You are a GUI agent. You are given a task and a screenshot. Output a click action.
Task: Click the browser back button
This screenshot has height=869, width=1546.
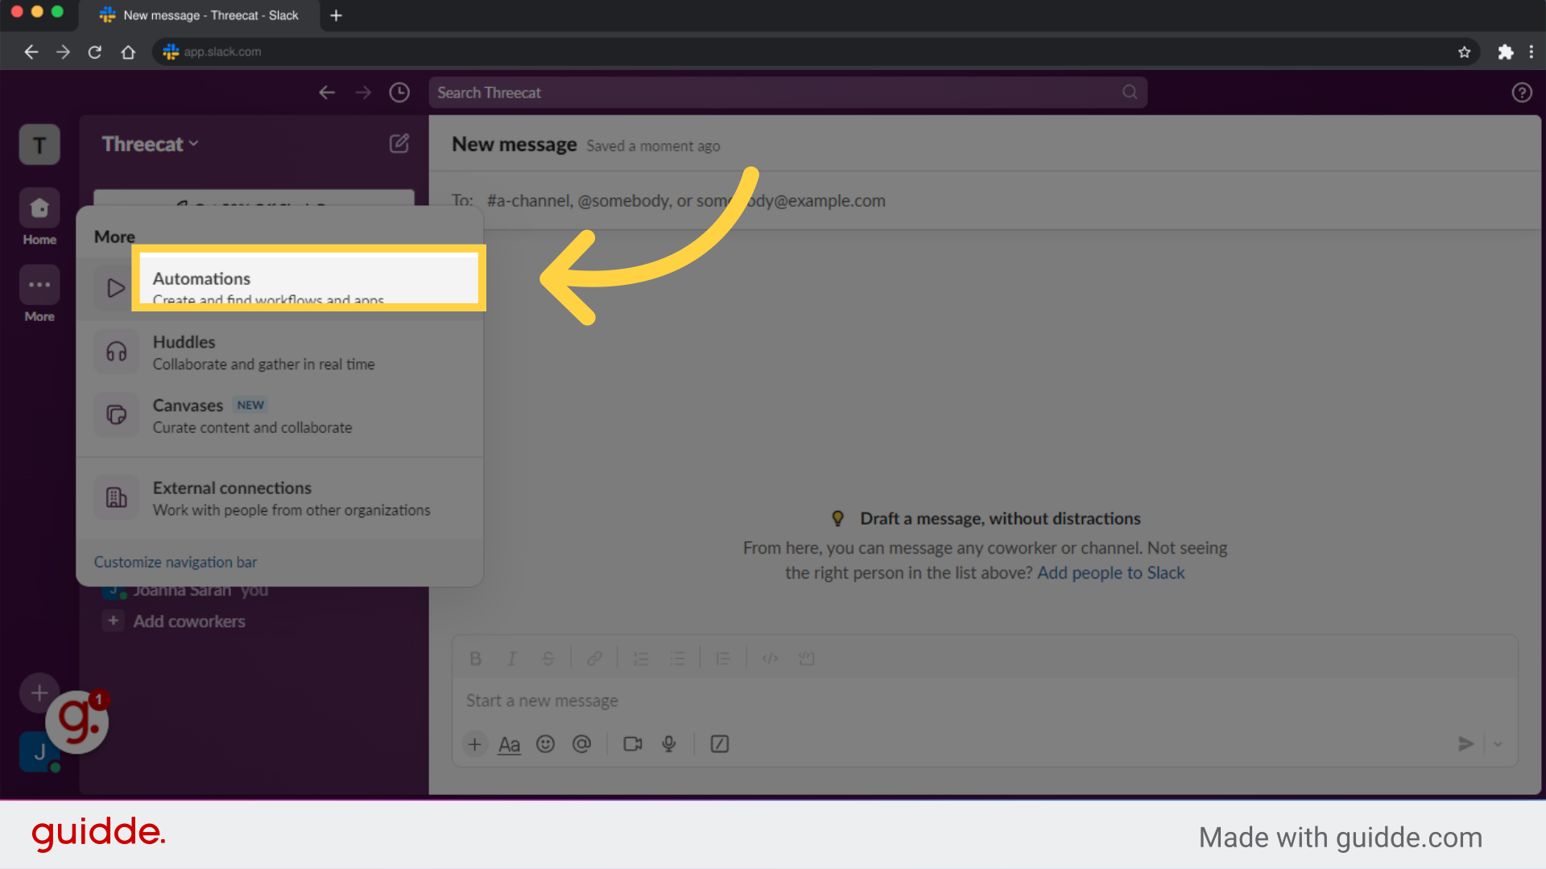(x=31, y=51)
